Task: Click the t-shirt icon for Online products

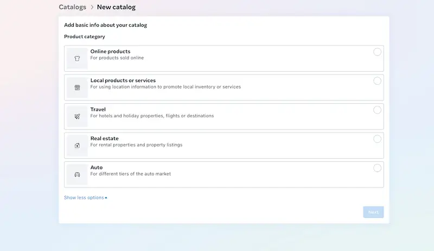Action: tap(77, 59)
